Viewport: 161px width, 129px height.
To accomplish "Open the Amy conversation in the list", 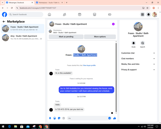I will (23, 37).
